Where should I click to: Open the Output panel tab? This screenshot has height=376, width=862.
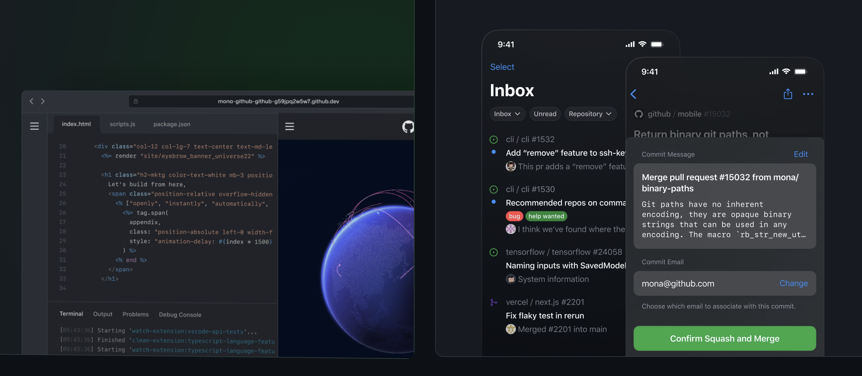click(x=103, y=314)
